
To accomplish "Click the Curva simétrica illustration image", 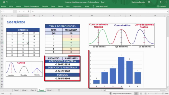I will [121, 36].
